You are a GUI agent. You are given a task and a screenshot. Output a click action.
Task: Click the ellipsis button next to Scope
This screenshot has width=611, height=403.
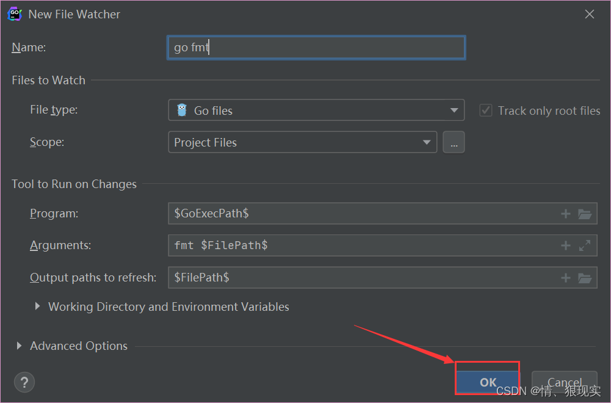(x=454, y=142)
